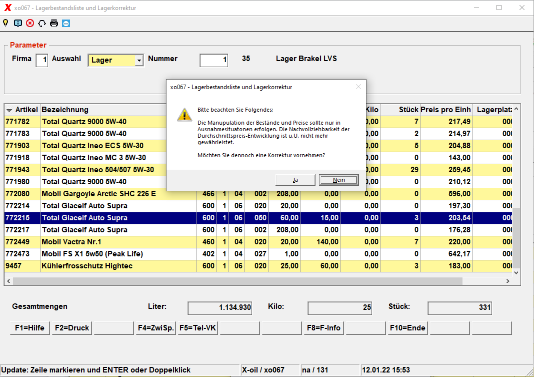Select article row 772214
The height and width of the screenshot is (377, 534).
258,206
